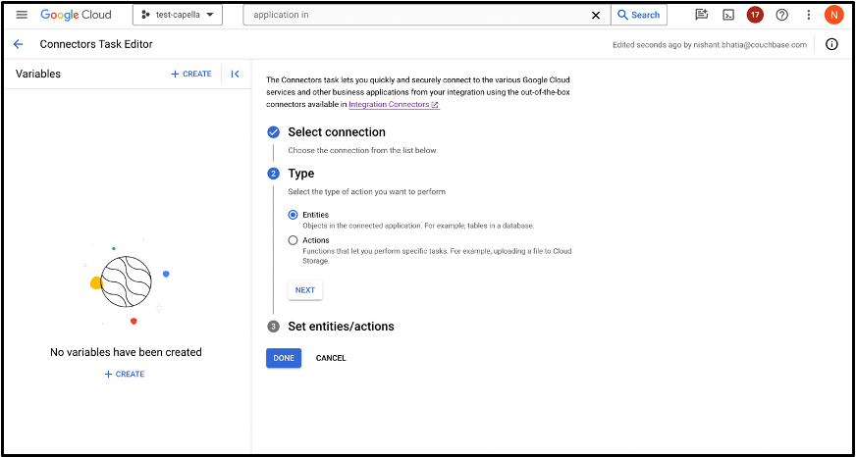Expand the Select connection step
The image size is (856, 457).
[337, 132]
